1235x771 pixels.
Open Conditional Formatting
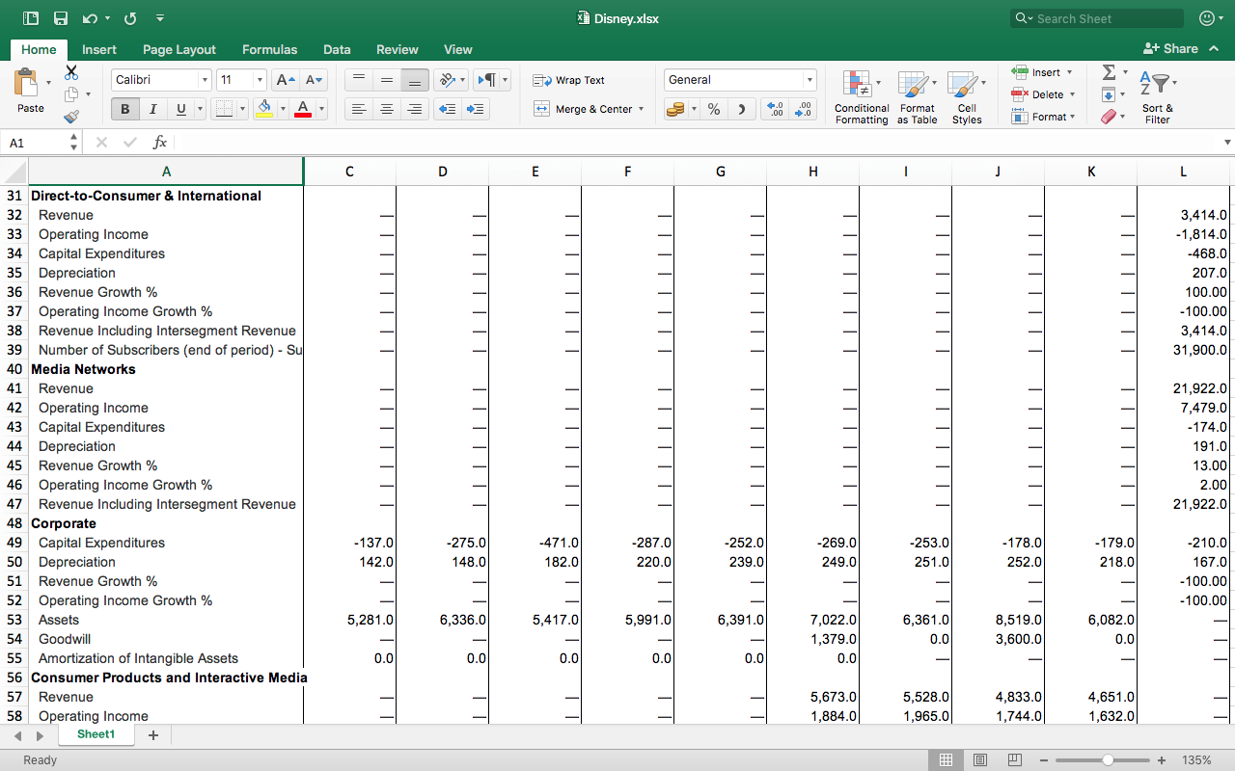tap(862, 96)
